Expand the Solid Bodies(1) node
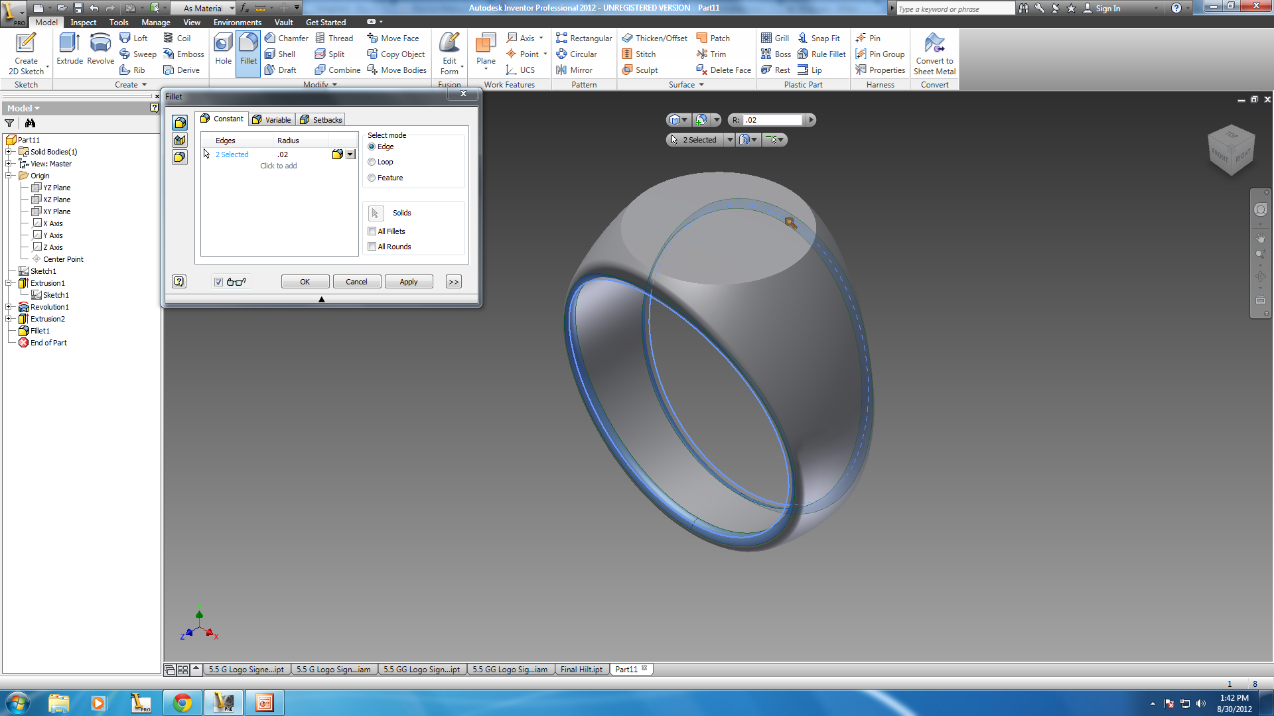The image size is (1274, 716). [x=8, y=152]
